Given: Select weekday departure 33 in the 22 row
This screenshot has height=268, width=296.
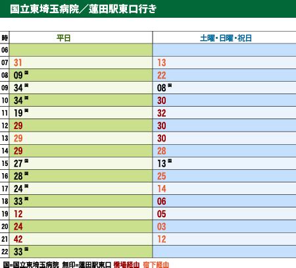Looking at the screenshot, I should tap(18, 252).
